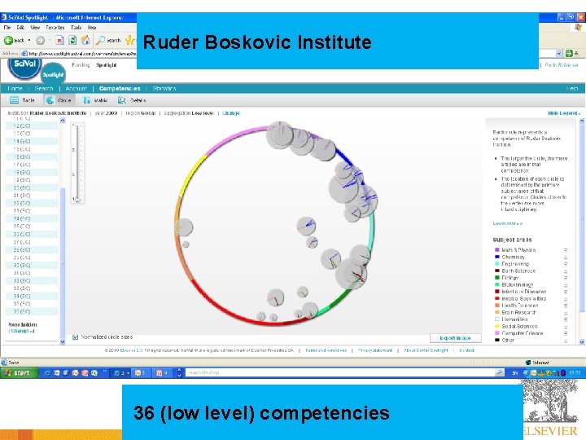
Task: Select competency 20 in the list
Action: (32, 188)
